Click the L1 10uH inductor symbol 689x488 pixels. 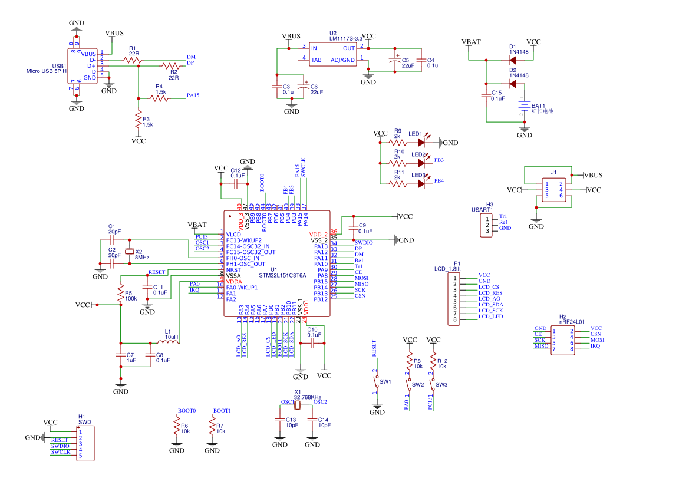pyautogui.click(x=168, y=341)
